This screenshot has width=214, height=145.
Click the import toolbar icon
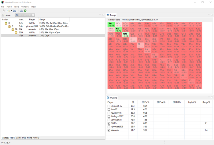15,11
